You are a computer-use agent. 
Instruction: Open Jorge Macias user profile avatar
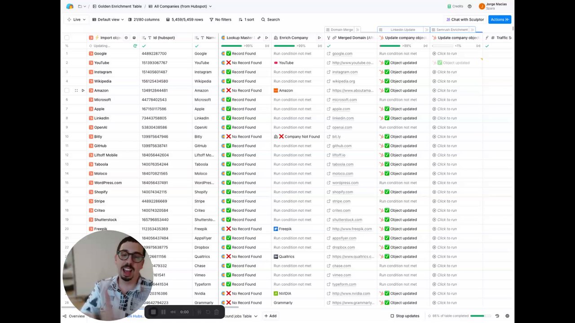(x=482, y=6)
